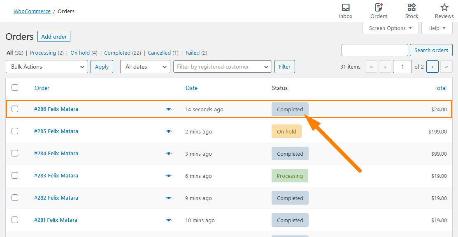Preview order #286 with eye icon
Image resolution: width=458 pixels, height=237 pixels.
(169, 109)
